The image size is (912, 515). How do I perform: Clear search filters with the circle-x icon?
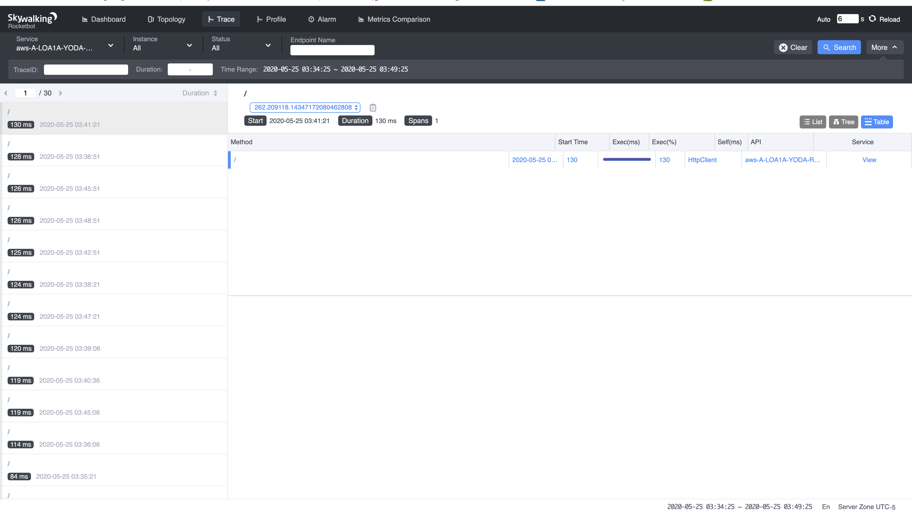coord(783,47)
